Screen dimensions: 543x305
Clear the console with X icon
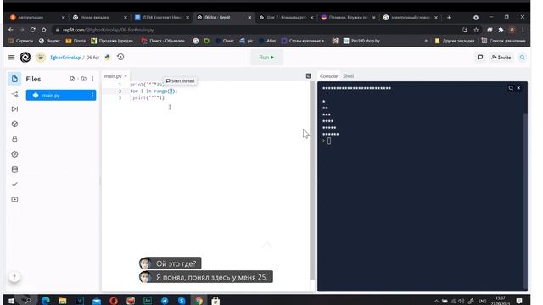click(x=518, y=88)
